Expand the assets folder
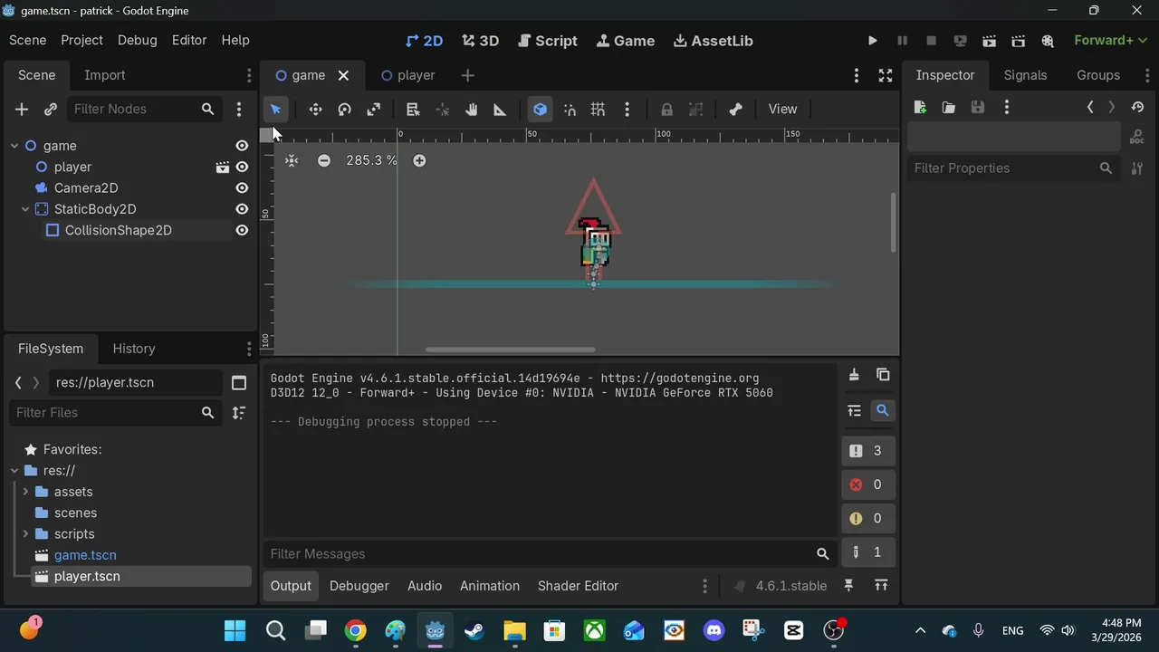The image size is (1159, 652). click(25, 492)
